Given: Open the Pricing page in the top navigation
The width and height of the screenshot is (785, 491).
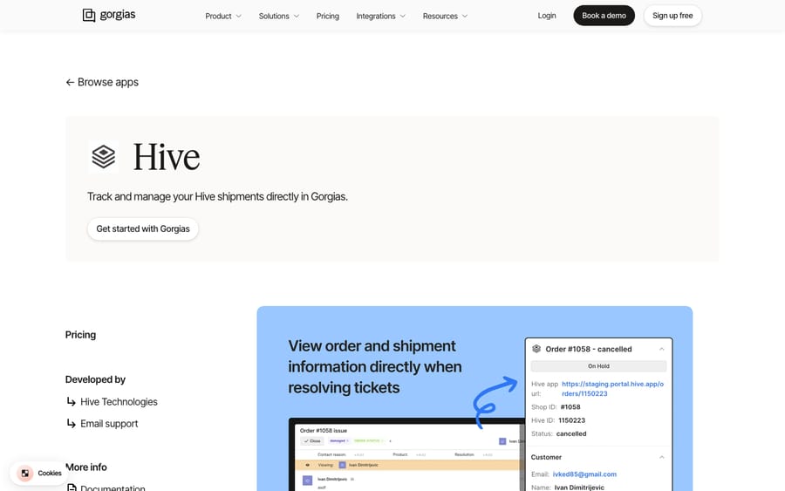Looking at the screenshot, I should click(327, 16).
